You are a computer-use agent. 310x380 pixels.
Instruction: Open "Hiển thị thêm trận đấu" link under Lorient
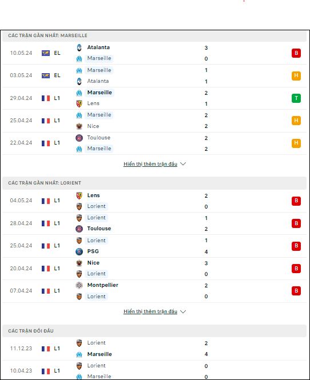(x=150, y=311)
